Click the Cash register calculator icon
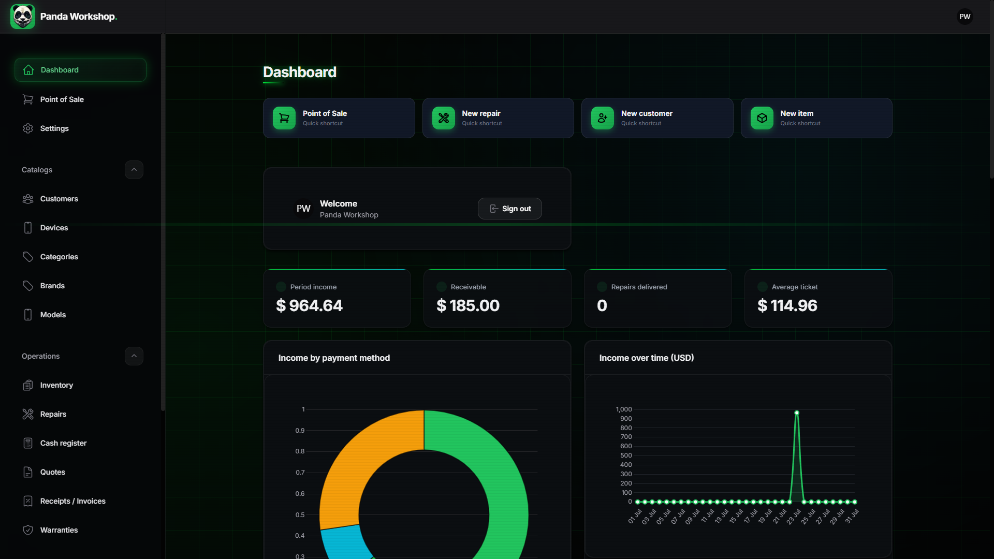Image resolution: width=994 pixels, height=559 pixels. 28,443
